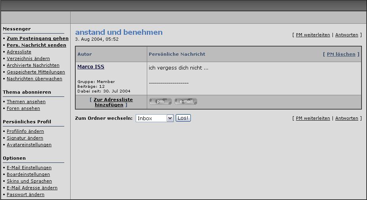Click bottom Antworten link below message
The width and height of the screenshot is (367, 200).
tap(346, 118)
